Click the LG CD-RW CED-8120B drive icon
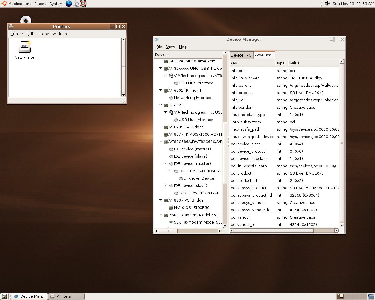This screenshot has height=300, width=375. [x=176, y=193]
